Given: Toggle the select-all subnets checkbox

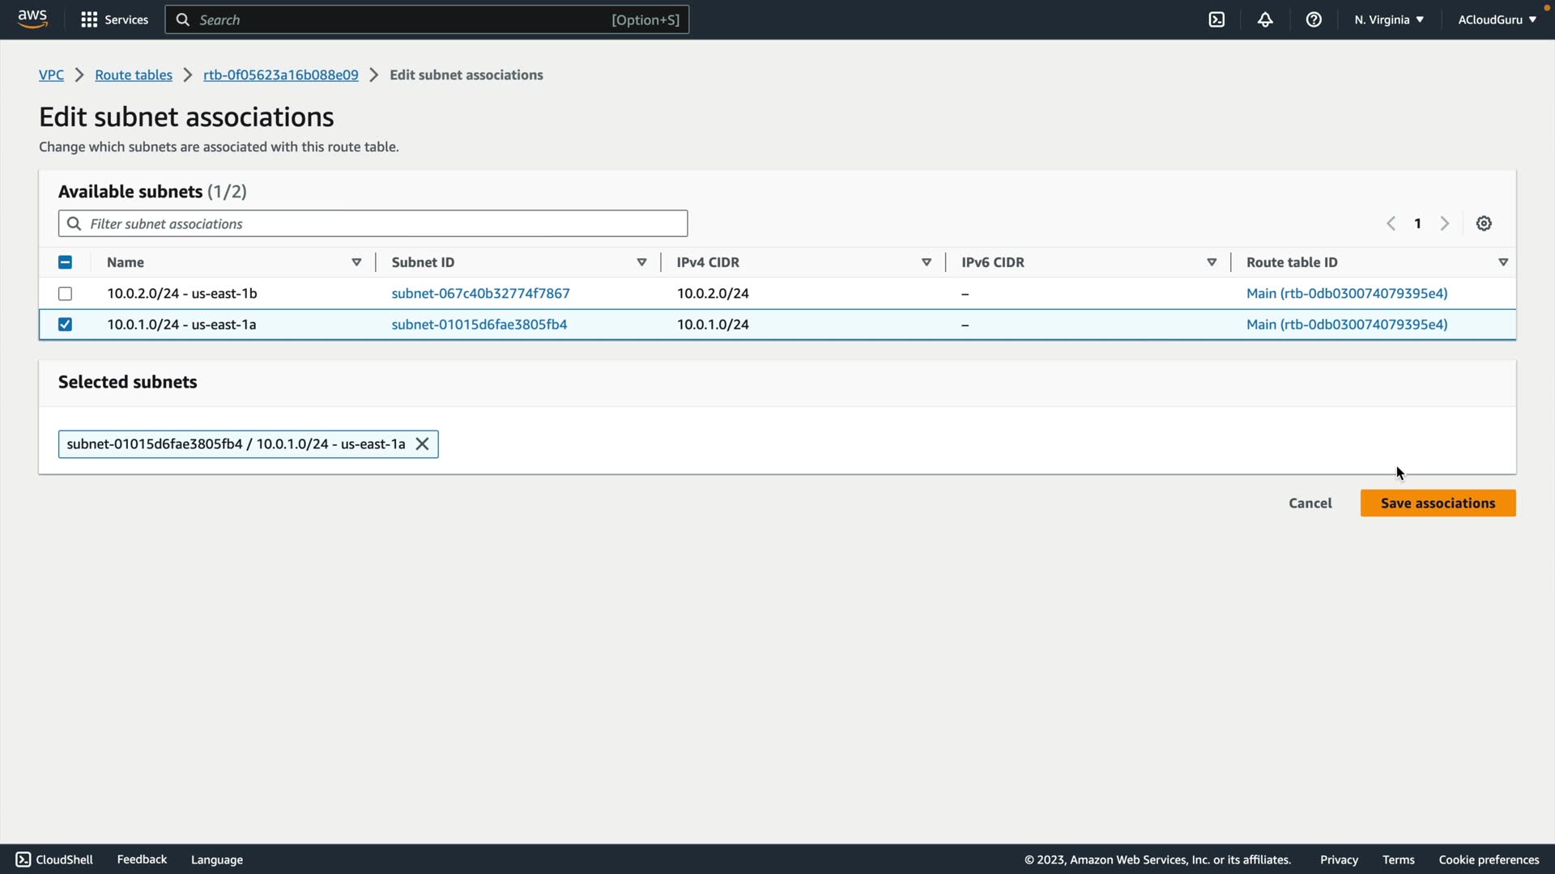Looking at the screenshot, I should (x=65, y=262).
